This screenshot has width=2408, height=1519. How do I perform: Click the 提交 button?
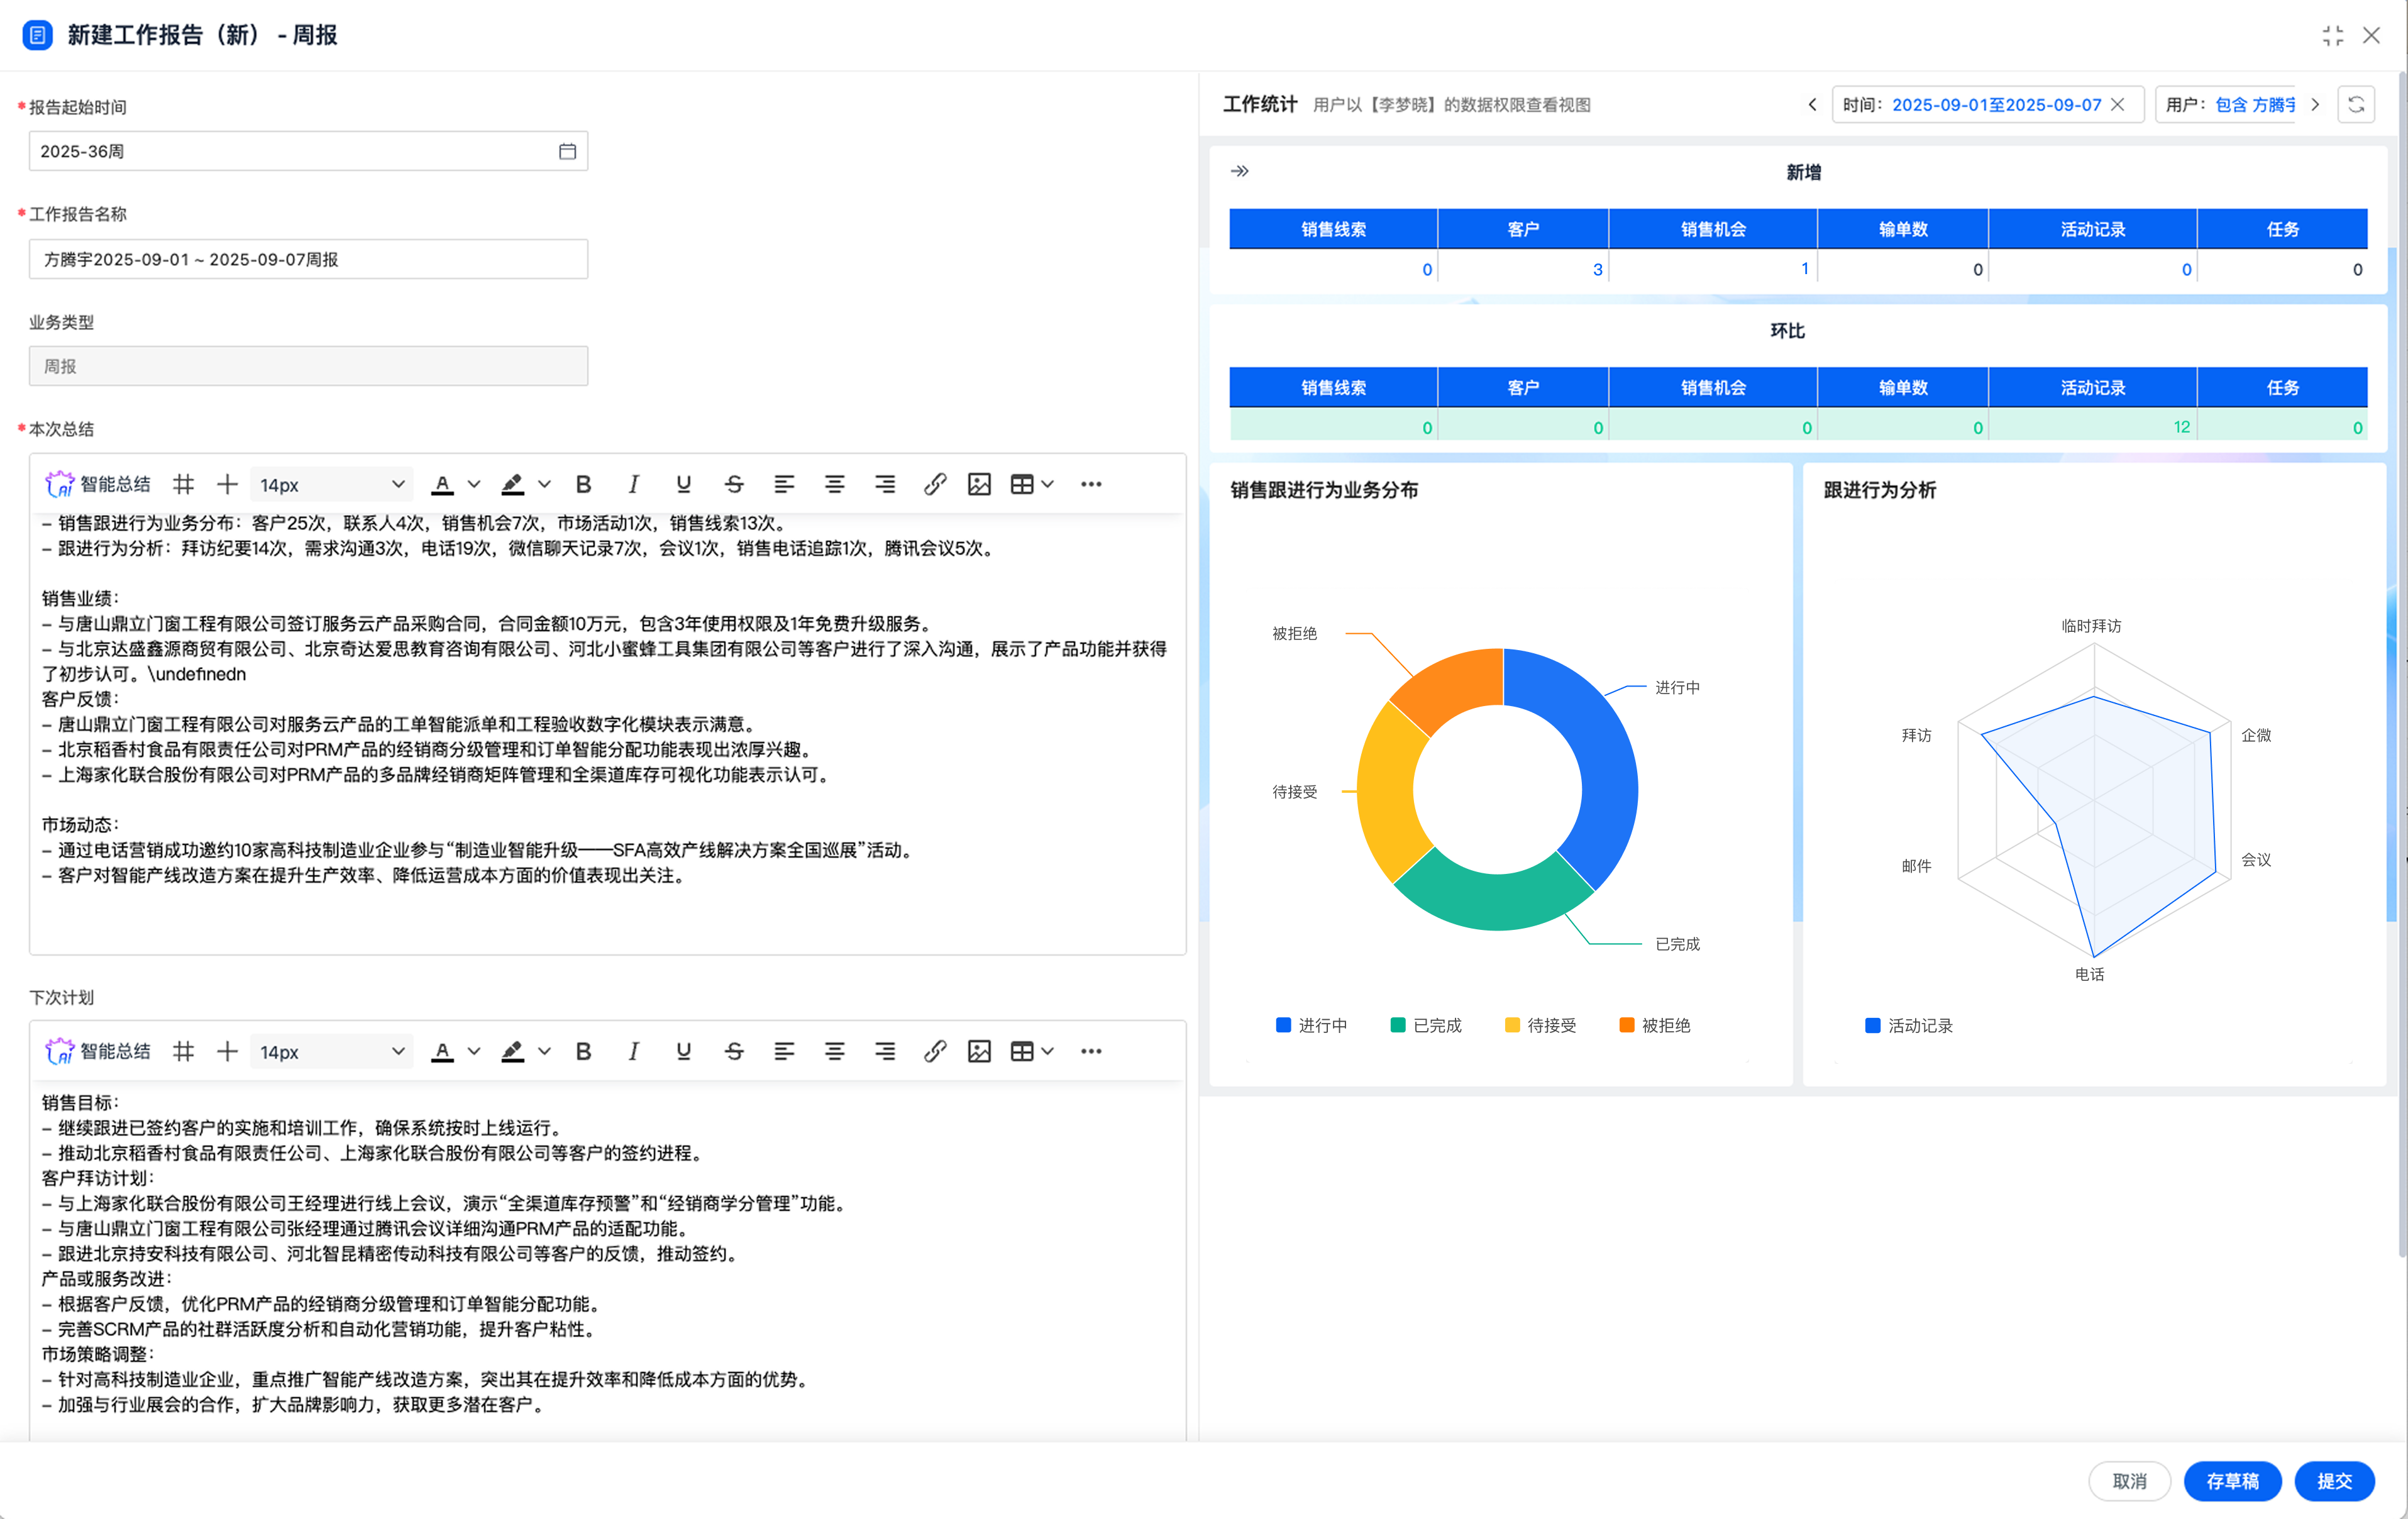pos(2334,1481)
